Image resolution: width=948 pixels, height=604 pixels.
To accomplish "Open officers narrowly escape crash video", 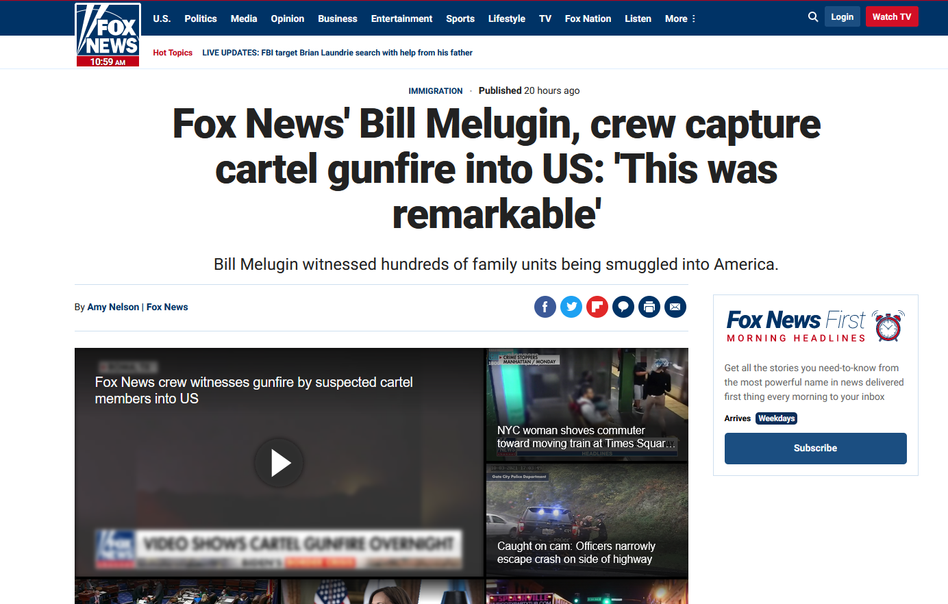I will click(x=587, y=520).
